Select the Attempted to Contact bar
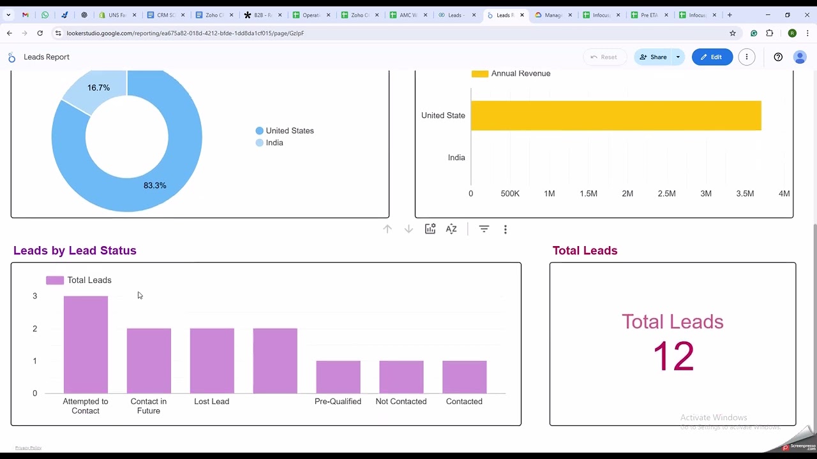This screenshot has height=459, width=817. 86,344
